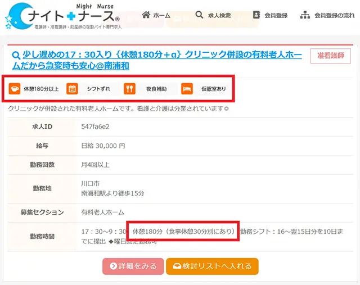Viewport: 360px width, 285px height.
Task: Click the magnifier icon before the job title
Action: pyautogui.click(x=15, y=56)
